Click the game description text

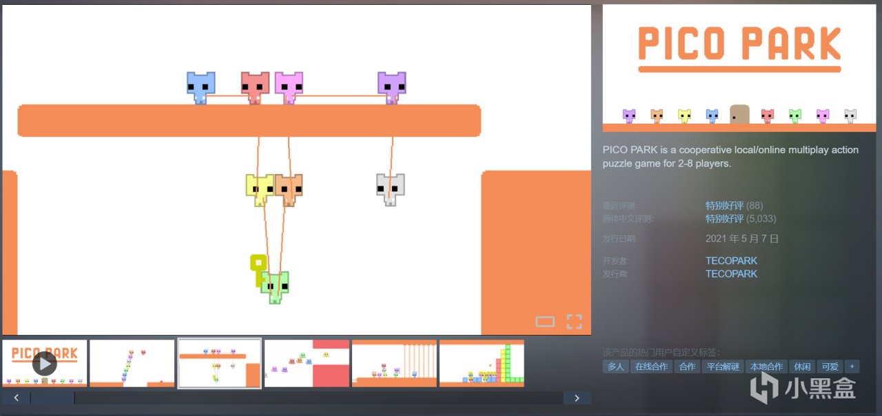[x=730, y=157]
